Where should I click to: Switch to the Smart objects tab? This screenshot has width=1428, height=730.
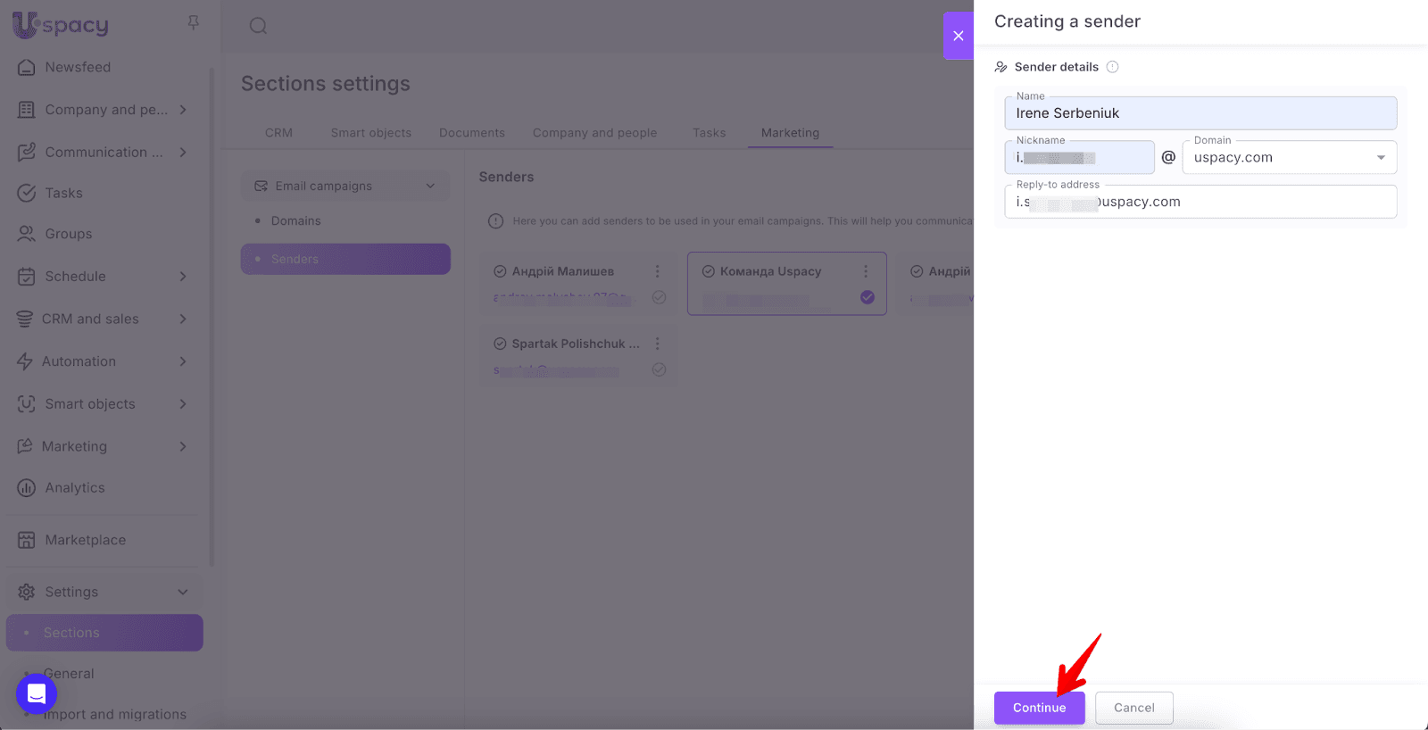(x=370, y=133)
